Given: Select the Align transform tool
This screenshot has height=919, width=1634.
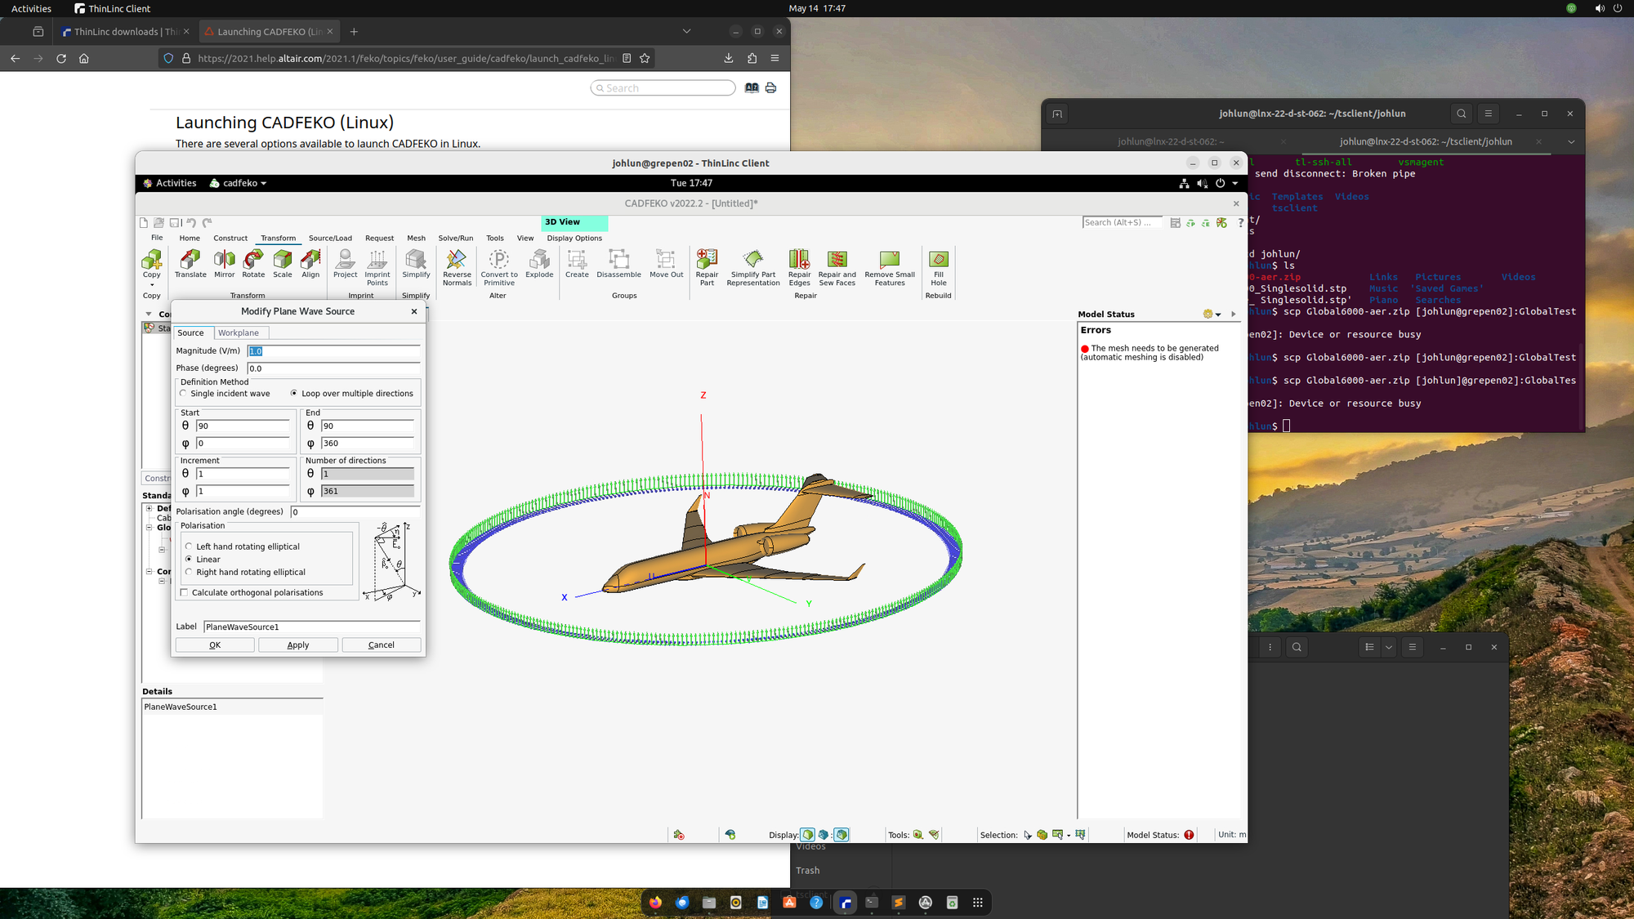Looking at the screenshot, I should pos(310,264).
